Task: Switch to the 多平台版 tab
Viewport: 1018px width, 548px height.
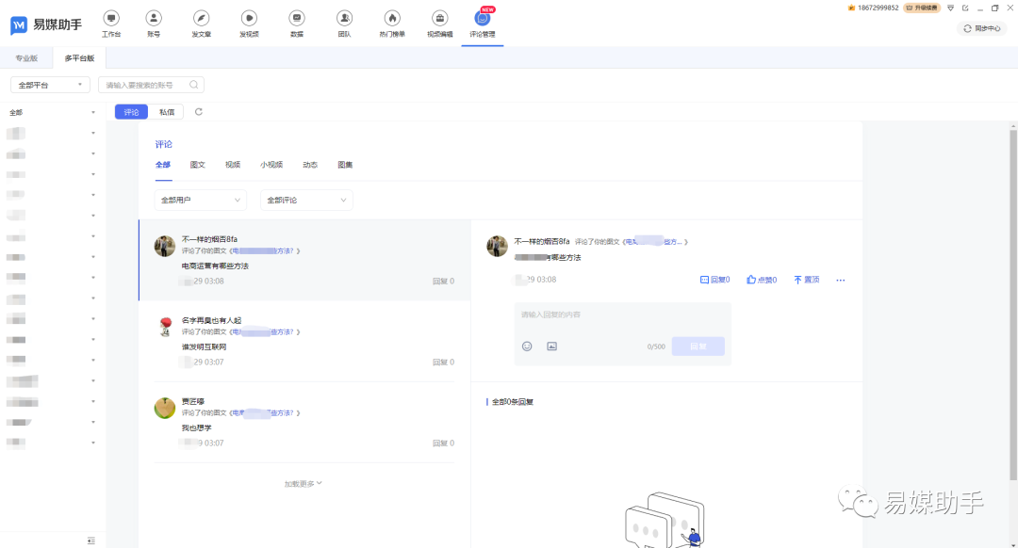Action: point(79,58)
